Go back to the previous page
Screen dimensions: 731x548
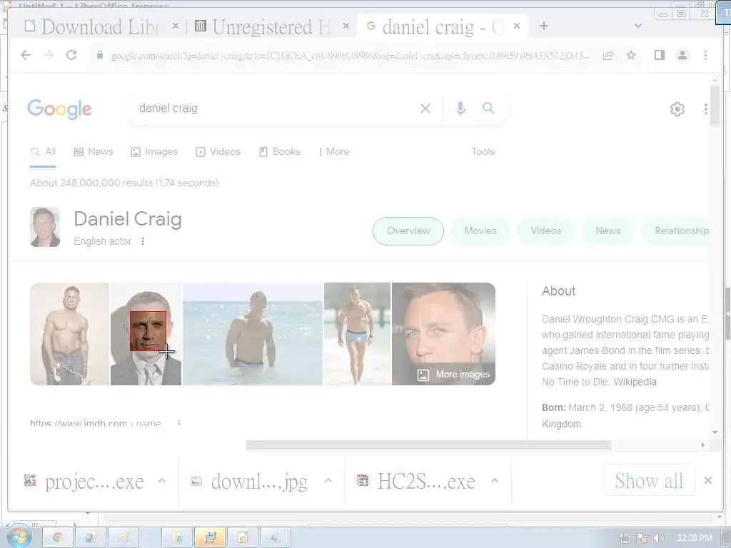[x=26, y=55]
